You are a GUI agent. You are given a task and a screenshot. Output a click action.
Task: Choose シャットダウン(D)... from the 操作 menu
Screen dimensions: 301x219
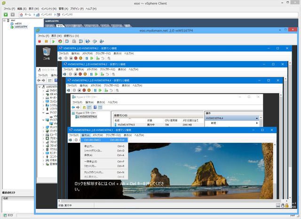(104, 151)
